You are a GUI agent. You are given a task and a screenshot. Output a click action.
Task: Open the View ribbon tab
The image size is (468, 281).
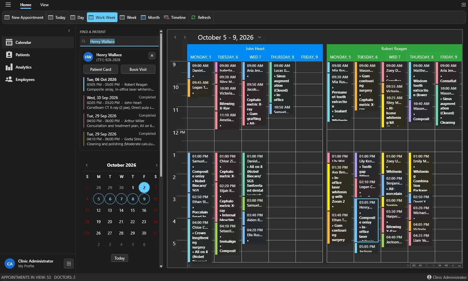pyautogui.click(x=44, y=5)
